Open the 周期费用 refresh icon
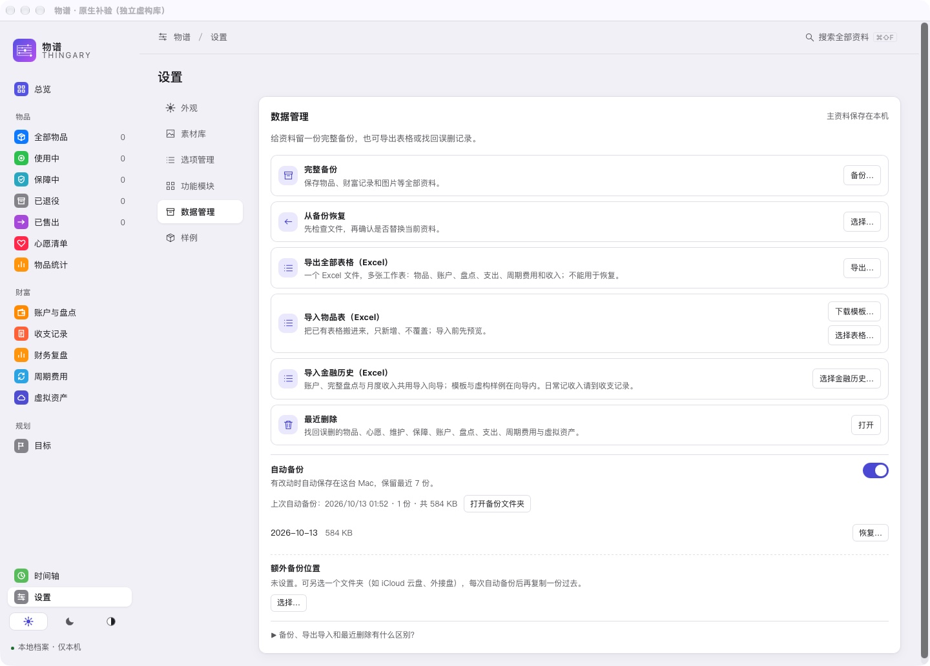This screenshot has width=930, height=666. click(21, 376)
